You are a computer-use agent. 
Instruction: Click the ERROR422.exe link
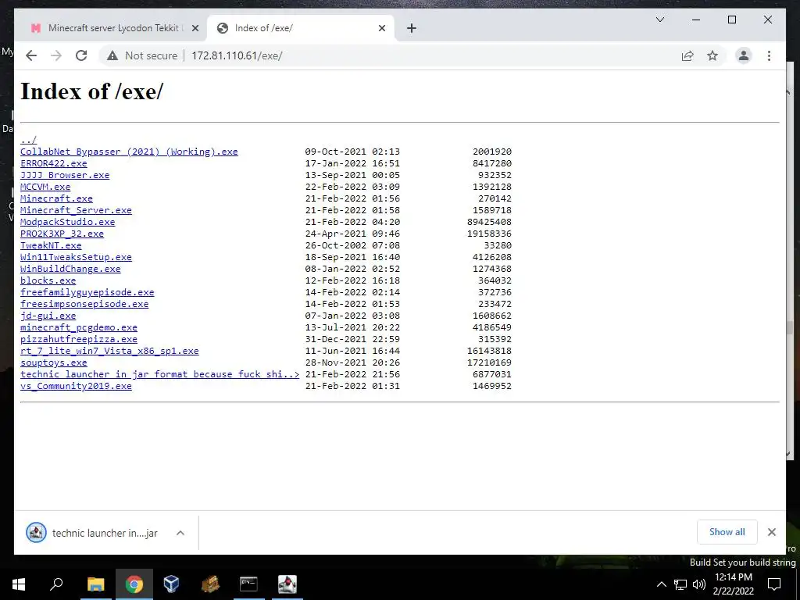54,163
